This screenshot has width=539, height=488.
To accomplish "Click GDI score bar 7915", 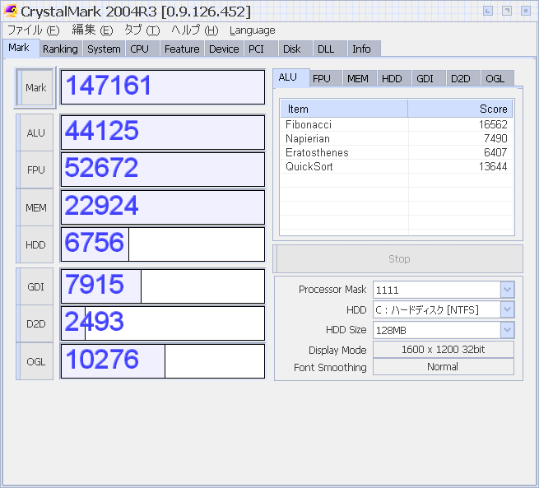I will click(163, 286).
